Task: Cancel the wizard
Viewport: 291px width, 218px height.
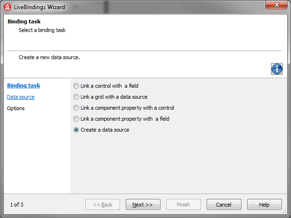Action: pos(224,205)
